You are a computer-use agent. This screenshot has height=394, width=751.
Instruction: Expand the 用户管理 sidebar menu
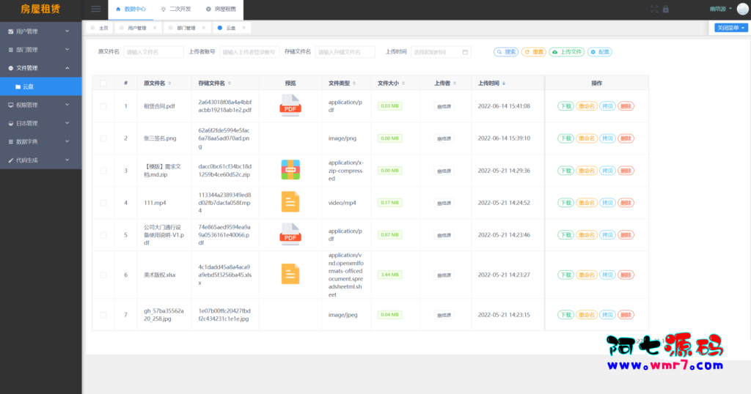tap(41, 31)
